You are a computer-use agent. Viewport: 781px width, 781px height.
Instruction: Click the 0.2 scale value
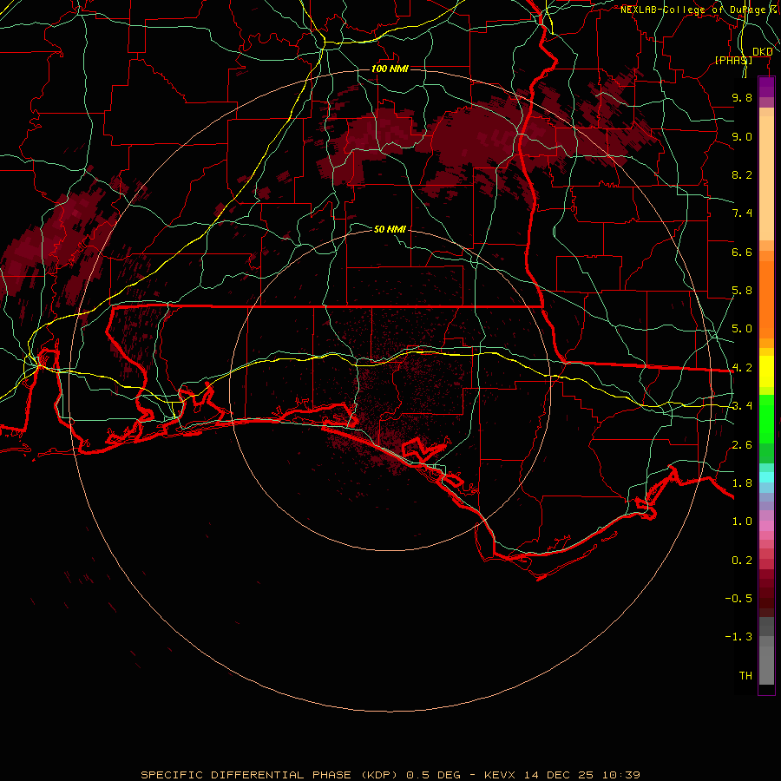coord(742,561)
